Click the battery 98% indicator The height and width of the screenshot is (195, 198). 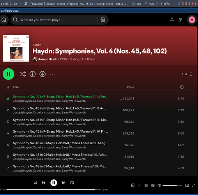pos(136,4)
